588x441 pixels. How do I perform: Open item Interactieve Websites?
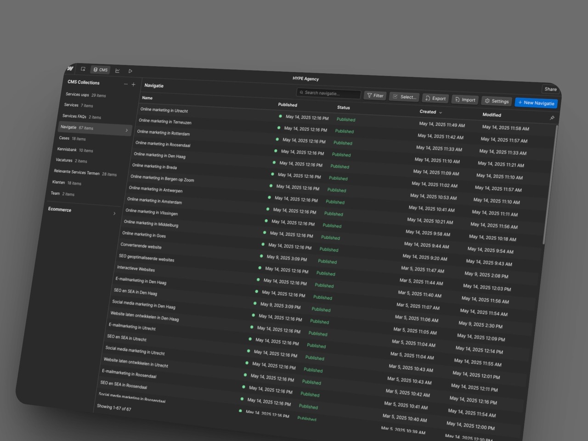tap(136, 269)
